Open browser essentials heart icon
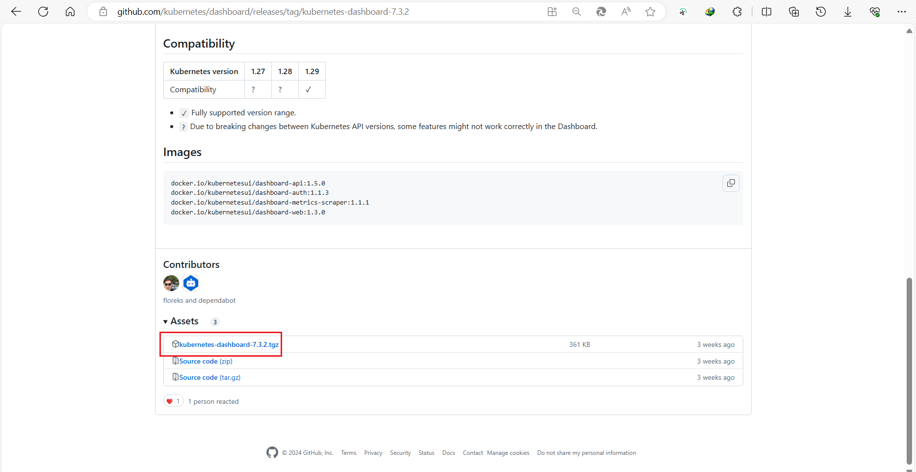Viewport: 916px width, 472px height. (875, 12)
